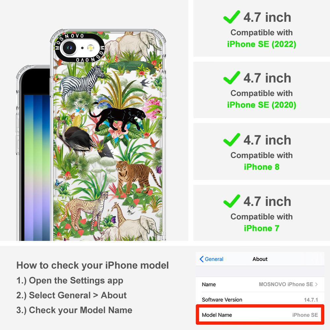Click the About title in the header

[x=260, y=259]
